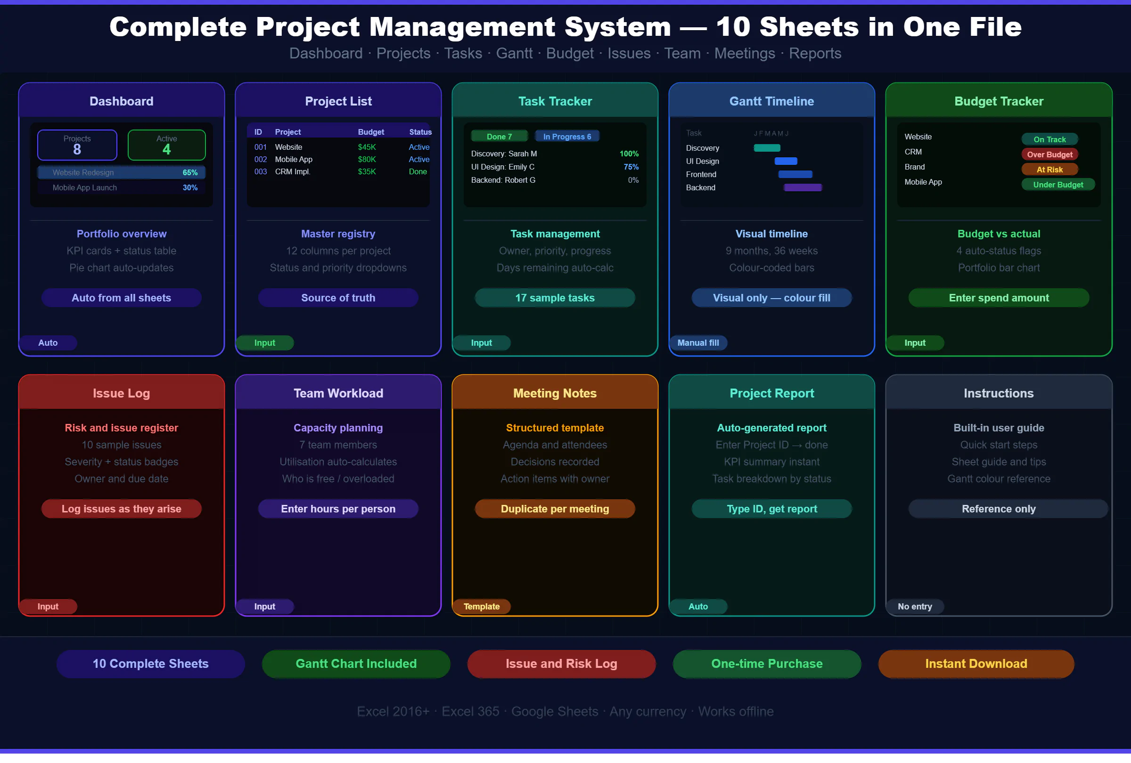Click the Mobile App Launch 30% bar
The width and height of the screenshot is (1131, 763).
click(x=121, y=188)
